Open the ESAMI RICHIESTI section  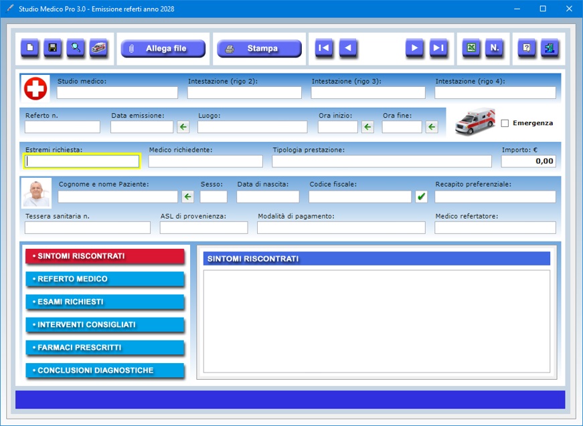(105, 302)
